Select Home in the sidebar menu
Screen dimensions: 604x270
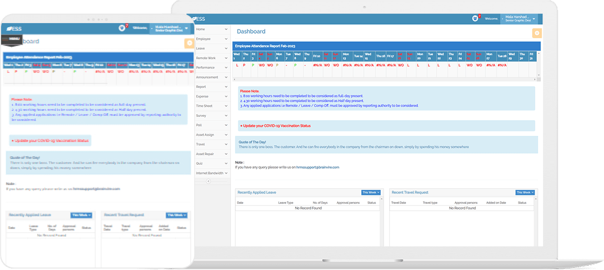[212, 29]
